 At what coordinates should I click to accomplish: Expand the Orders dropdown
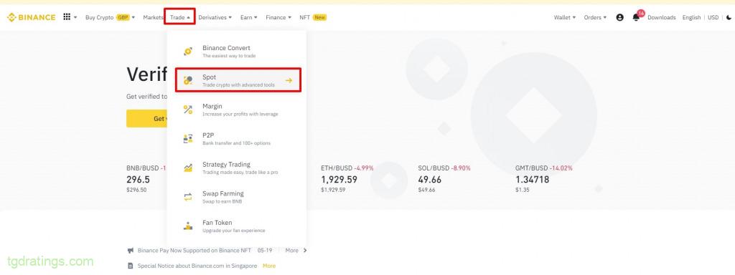click(595, 17)
